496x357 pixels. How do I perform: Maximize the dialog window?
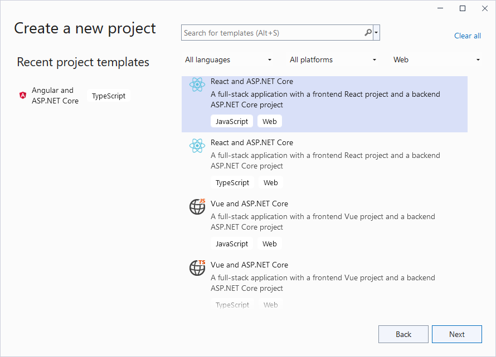[463, 8]
